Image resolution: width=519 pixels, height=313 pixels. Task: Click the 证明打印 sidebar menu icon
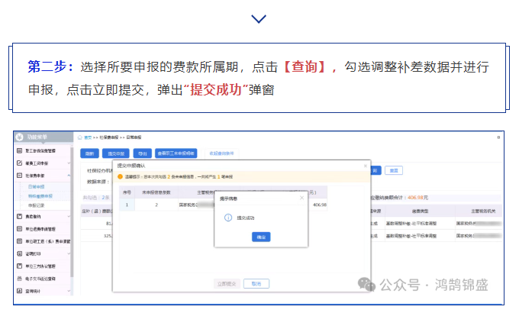click(19, 253)
